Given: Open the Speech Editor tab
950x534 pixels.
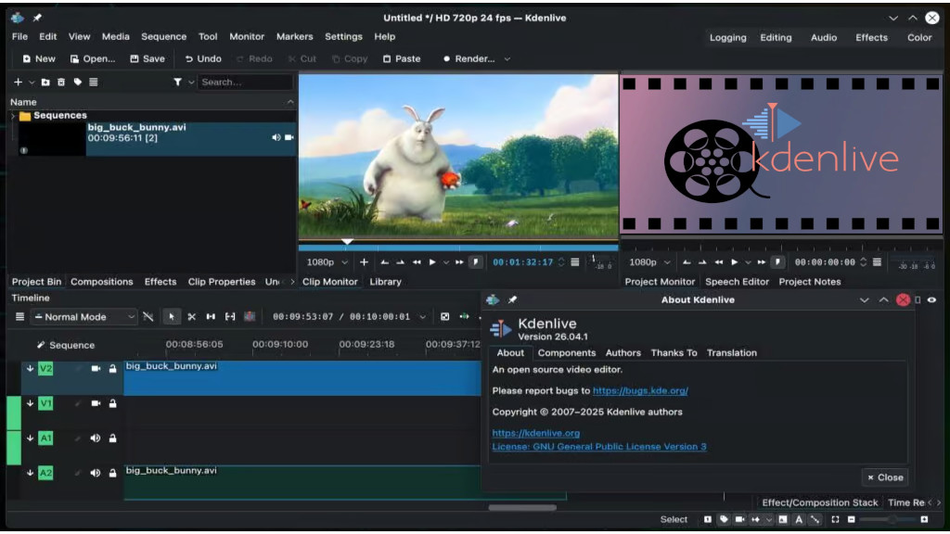Looking at the screenshot, I should (737, 282).
